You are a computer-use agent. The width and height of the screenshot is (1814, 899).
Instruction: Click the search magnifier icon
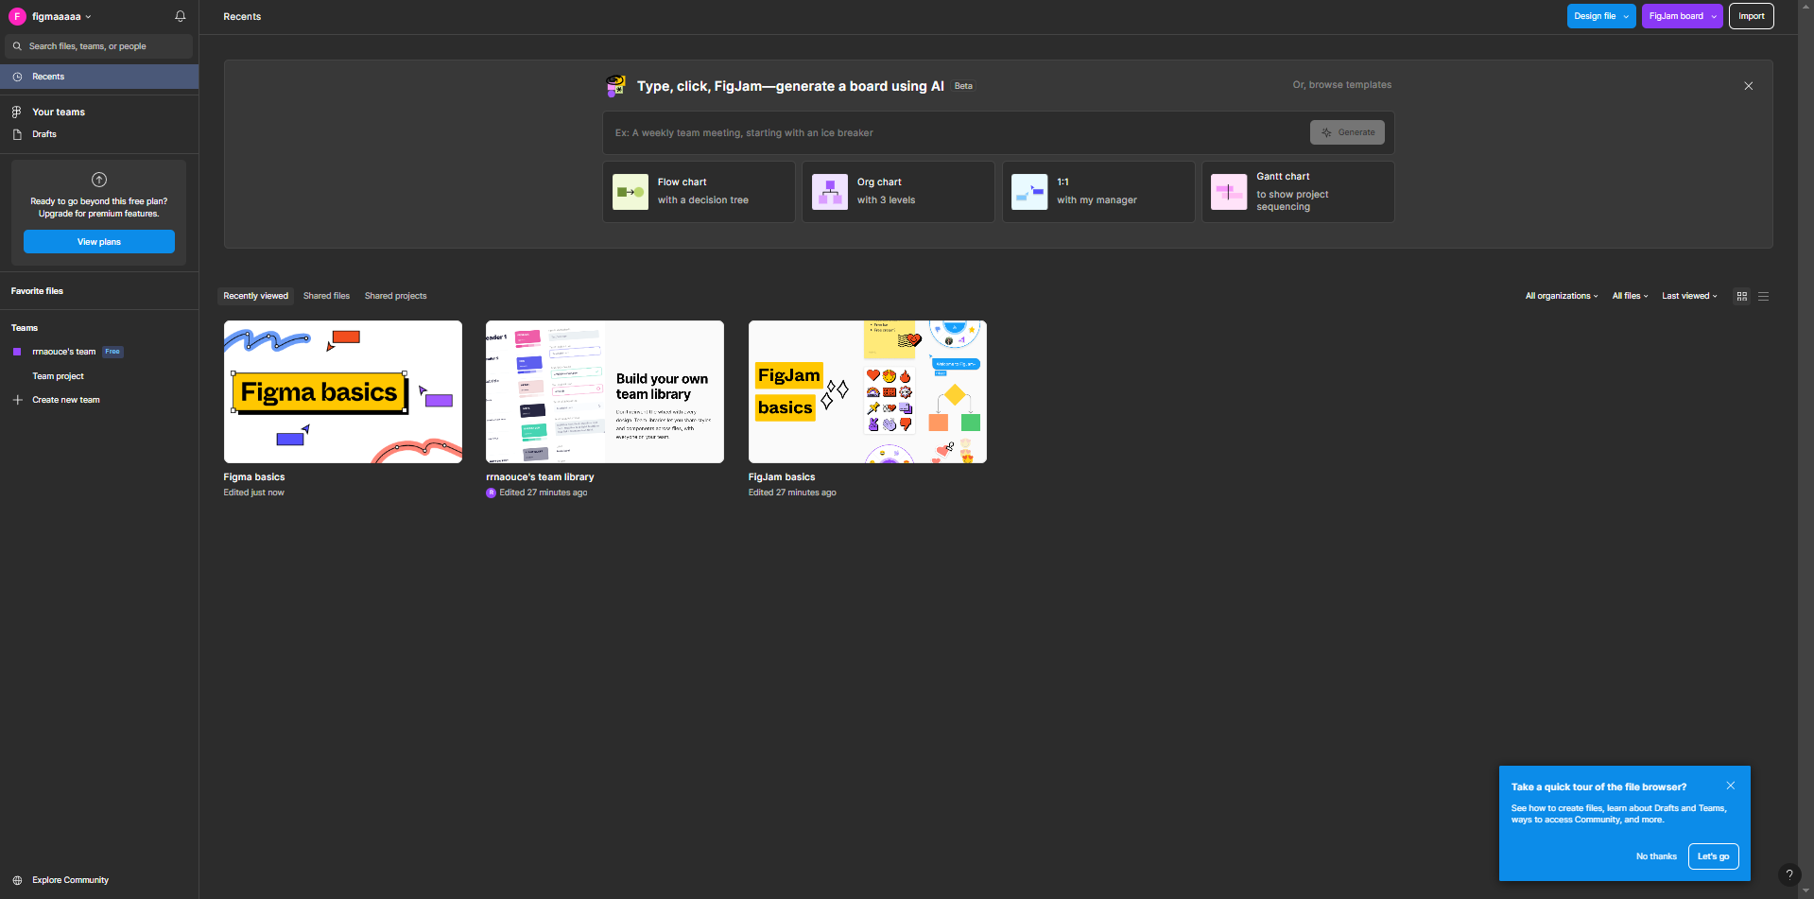click(x=17, y=46)
